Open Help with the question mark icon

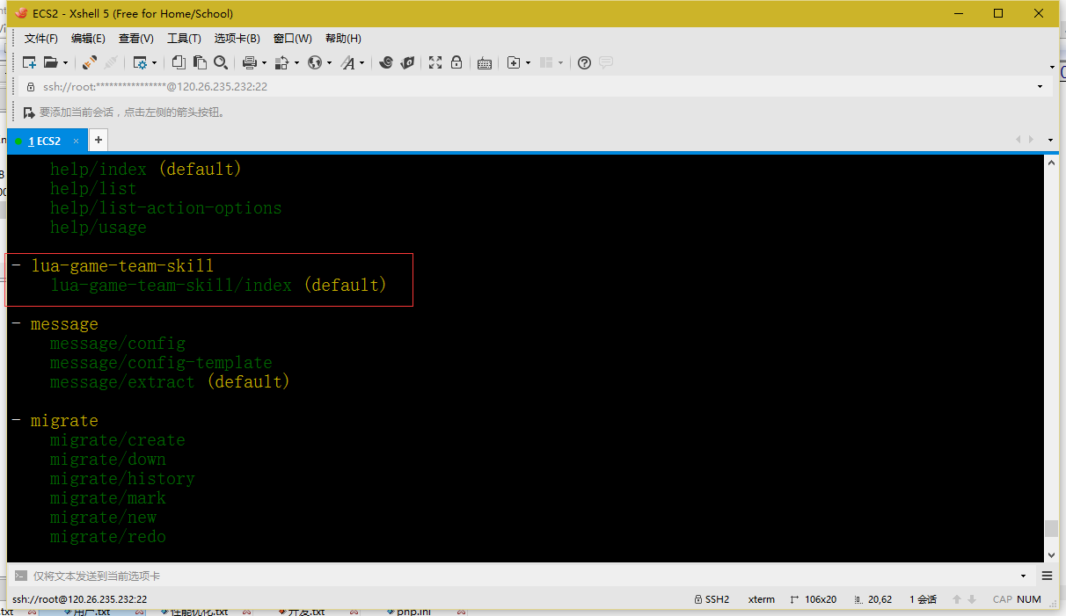pyautogui.click(x=584, y=62)
